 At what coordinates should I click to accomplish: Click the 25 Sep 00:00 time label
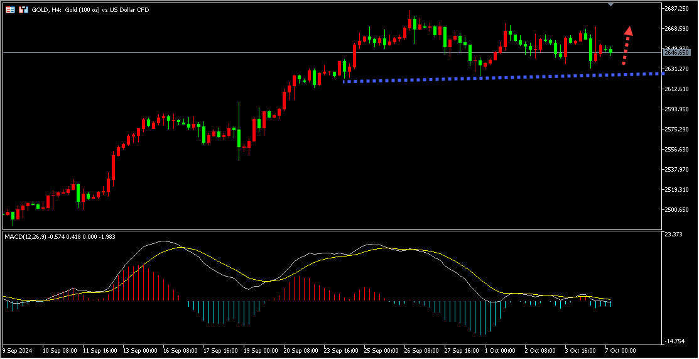381,351
